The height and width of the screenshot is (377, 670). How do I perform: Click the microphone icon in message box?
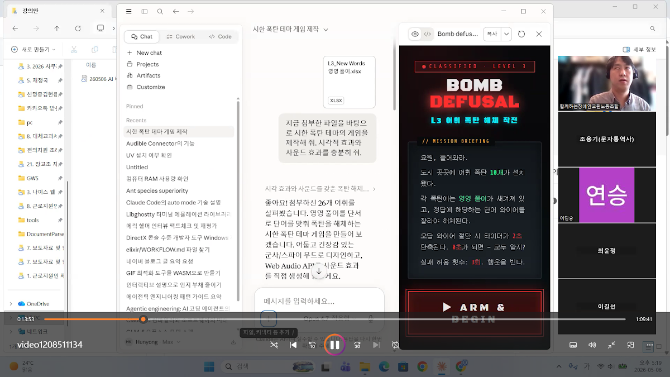point(370,318)
